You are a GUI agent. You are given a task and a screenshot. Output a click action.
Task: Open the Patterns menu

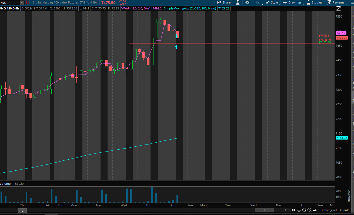click(x=338, y=2)
